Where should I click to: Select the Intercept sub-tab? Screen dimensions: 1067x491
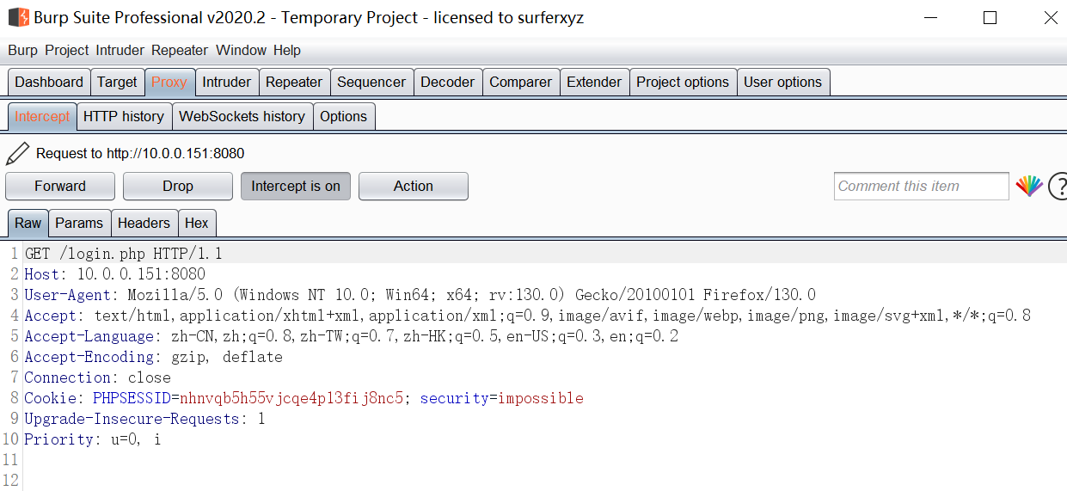click(42, 116)
